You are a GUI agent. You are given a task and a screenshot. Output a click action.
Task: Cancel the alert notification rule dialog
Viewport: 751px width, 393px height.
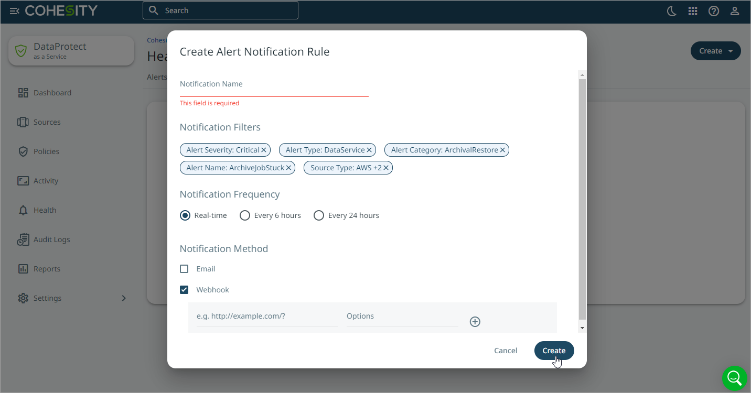coord(506,351)
